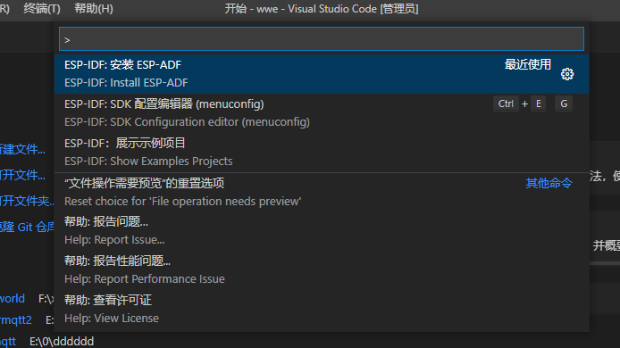620x348 pixels.
Task: Open recent project ending in 'mqtt2'
Action: pos(16,320)
